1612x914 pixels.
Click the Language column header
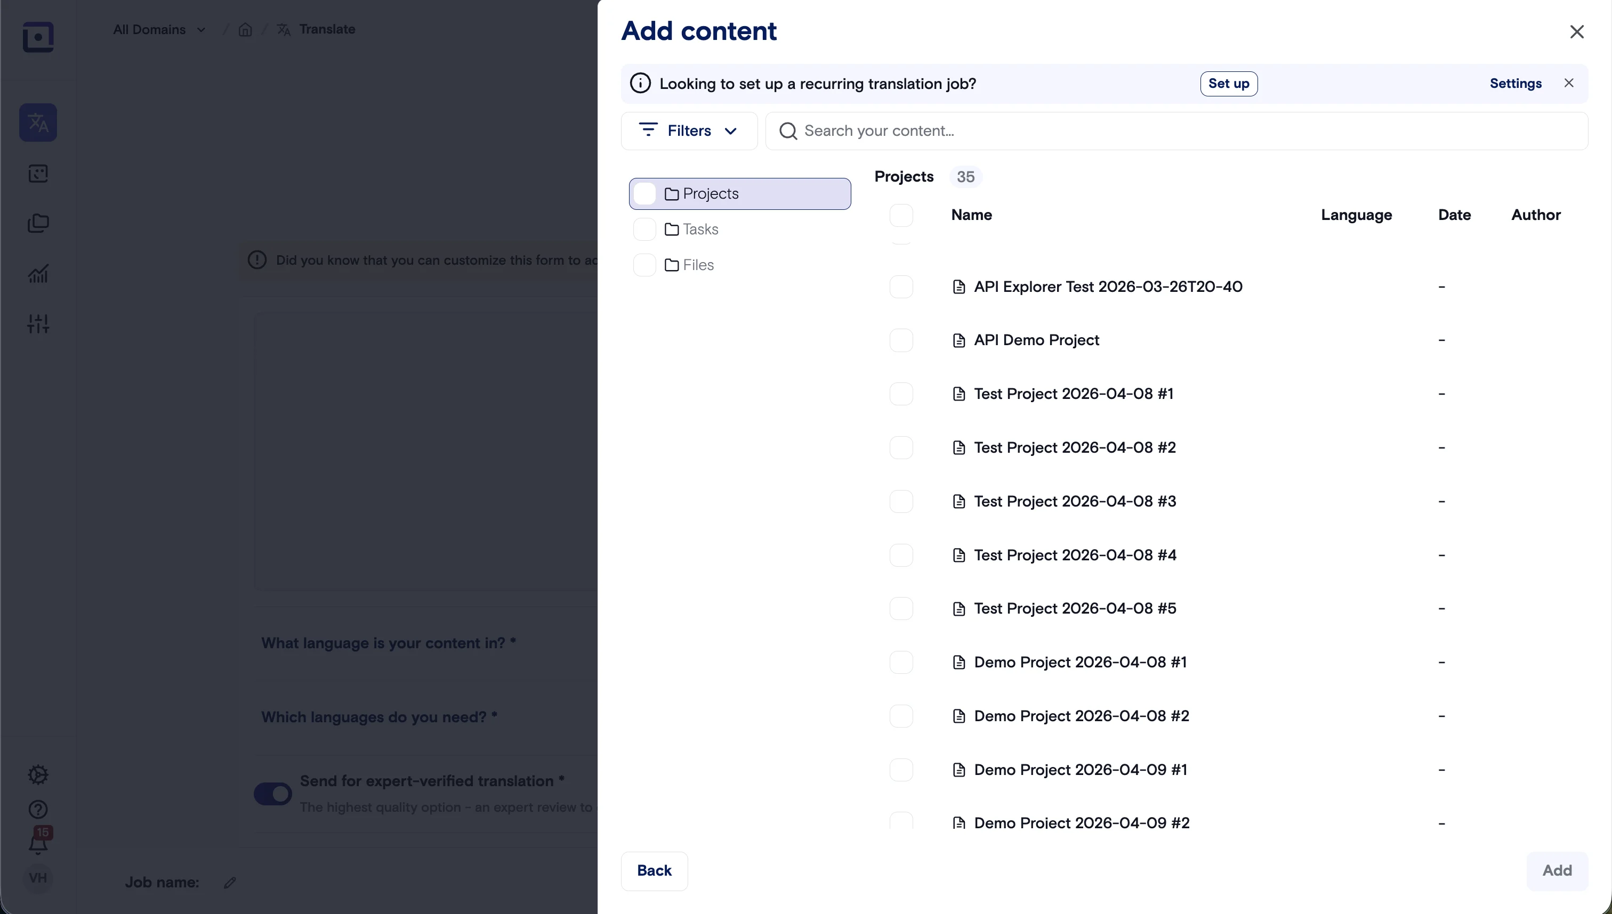point(1356,215)
